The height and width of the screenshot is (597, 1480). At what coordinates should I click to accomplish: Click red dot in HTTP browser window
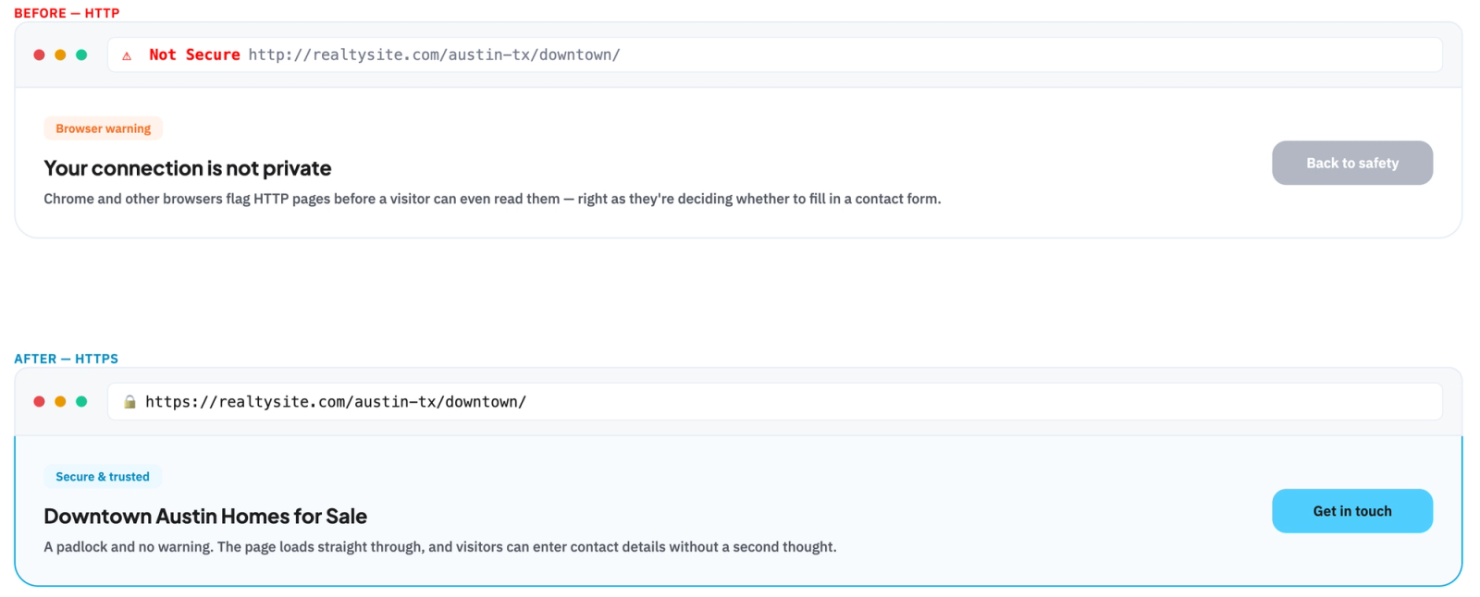[39, 55]
